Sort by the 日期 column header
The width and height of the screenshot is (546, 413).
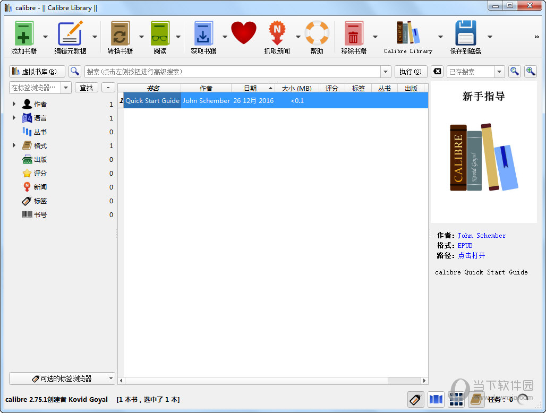coord(253,88)
